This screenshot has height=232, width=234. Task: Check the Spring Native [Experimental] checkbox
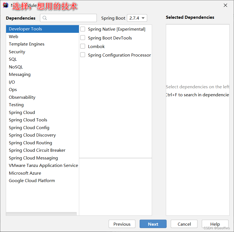(x=83, y=29)
